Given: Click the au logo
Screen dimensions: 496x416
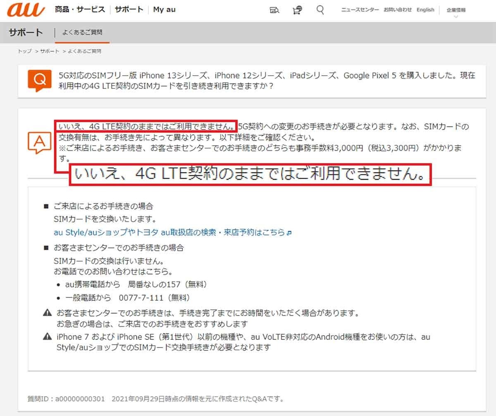Looking at the screenshot, I should click(26, 9).
